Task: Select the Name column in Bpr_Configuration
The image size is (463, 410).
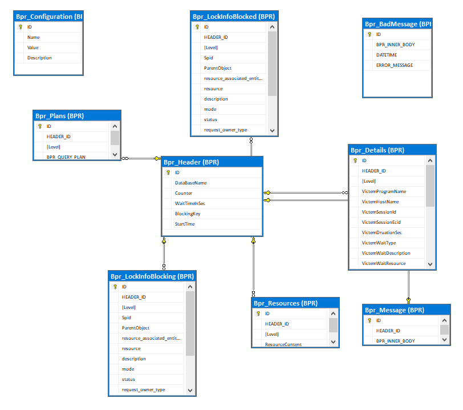Action: pyautogui.click(x=48, y=37)
